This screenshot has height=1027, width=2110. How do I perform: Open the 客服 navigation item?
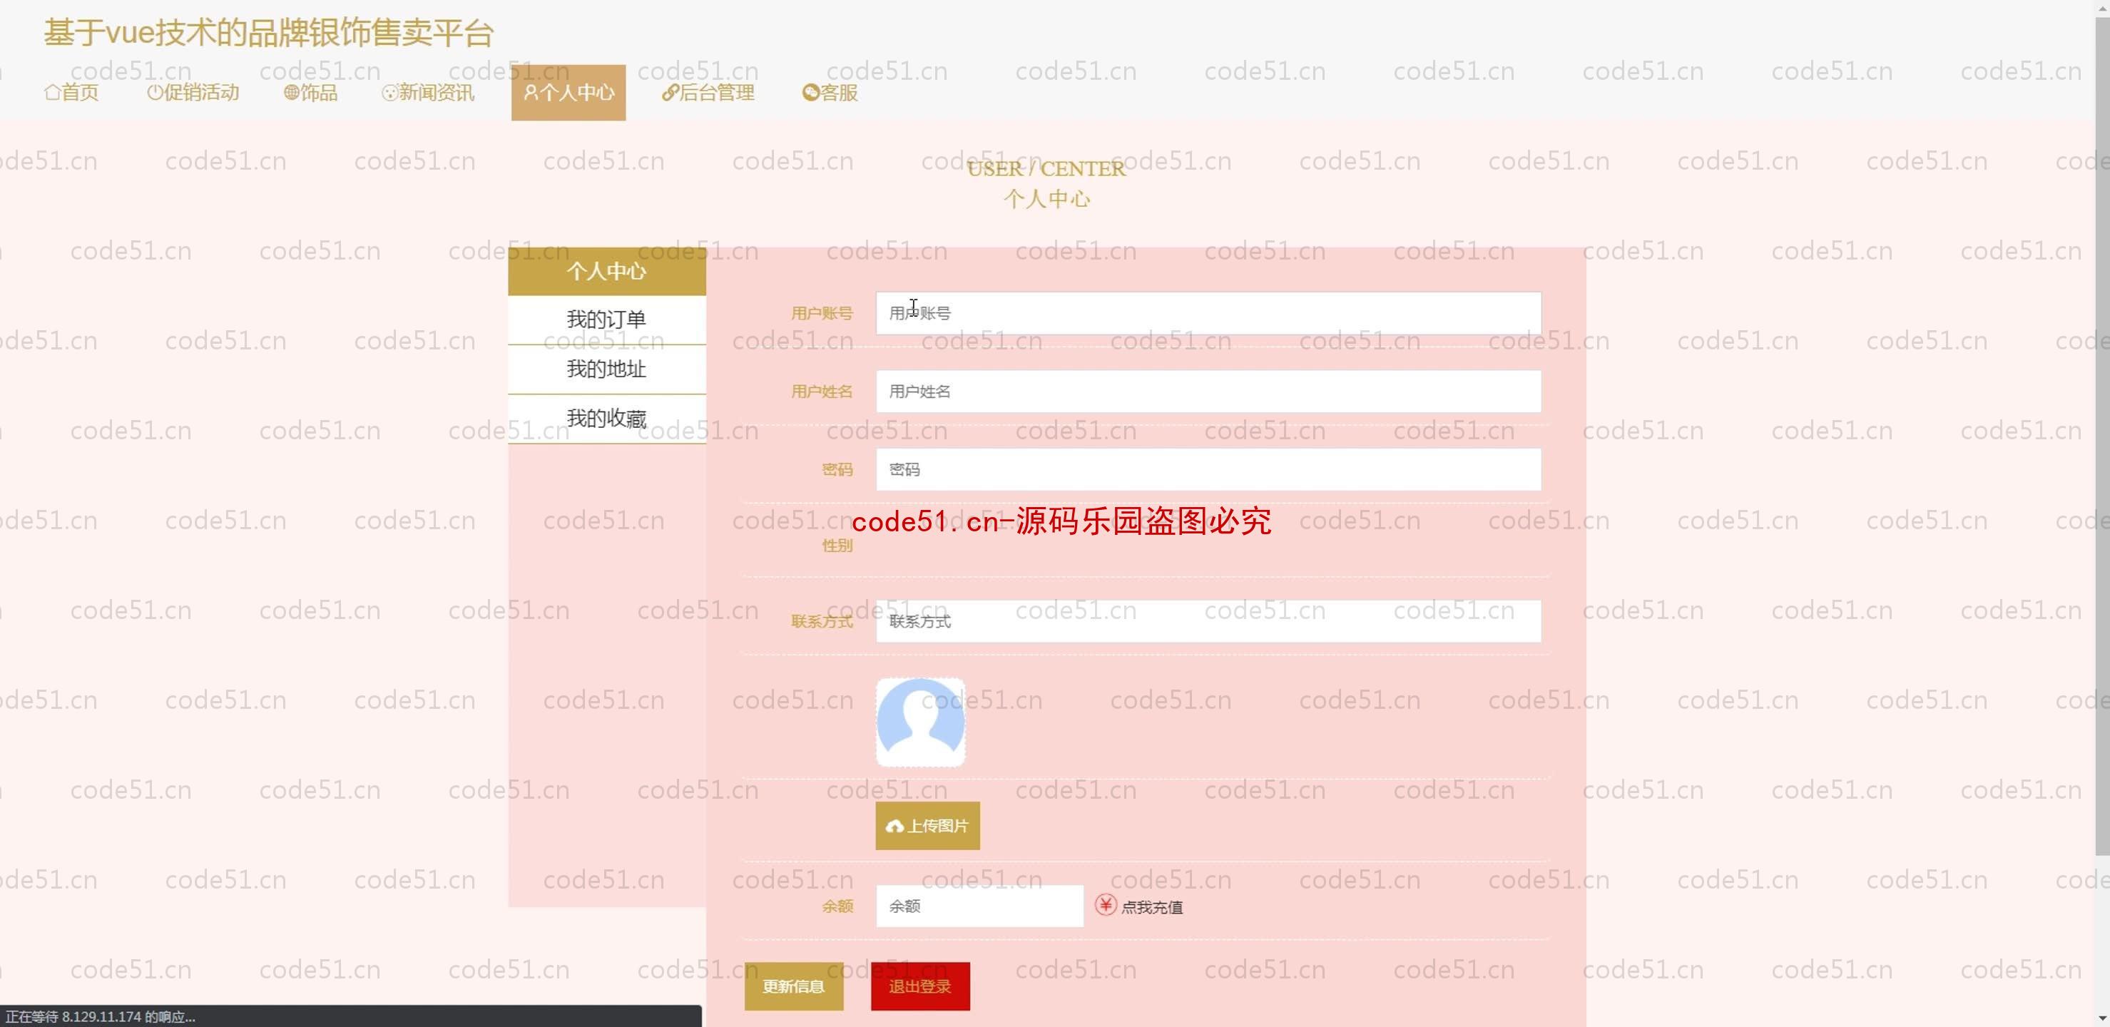[x=830, y=93]
